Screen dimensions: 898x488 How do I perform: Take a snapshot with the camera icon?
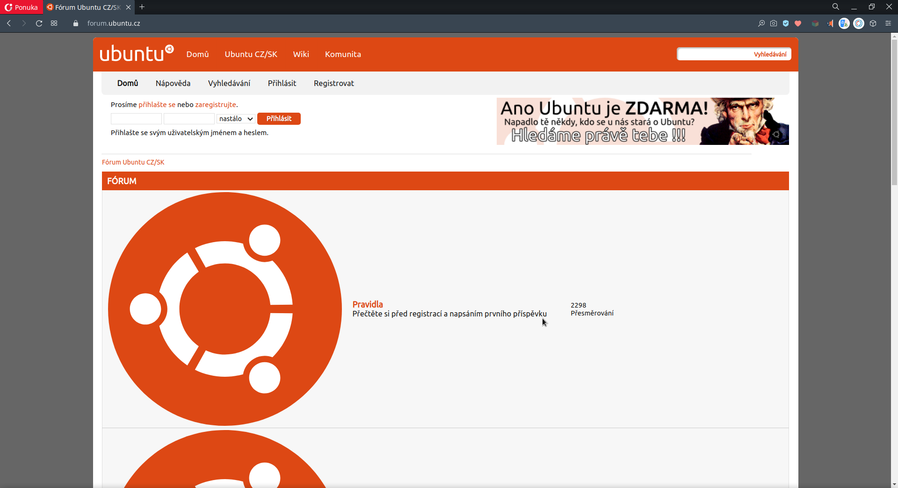click(774, 23)
